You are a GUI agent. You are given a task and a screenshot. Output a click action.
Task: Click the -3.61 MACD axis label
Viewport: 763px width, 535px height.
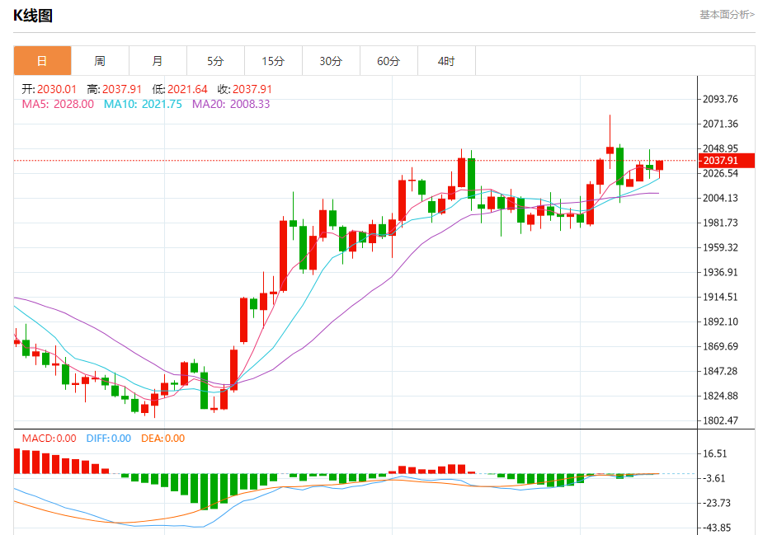tap(714, 479)
